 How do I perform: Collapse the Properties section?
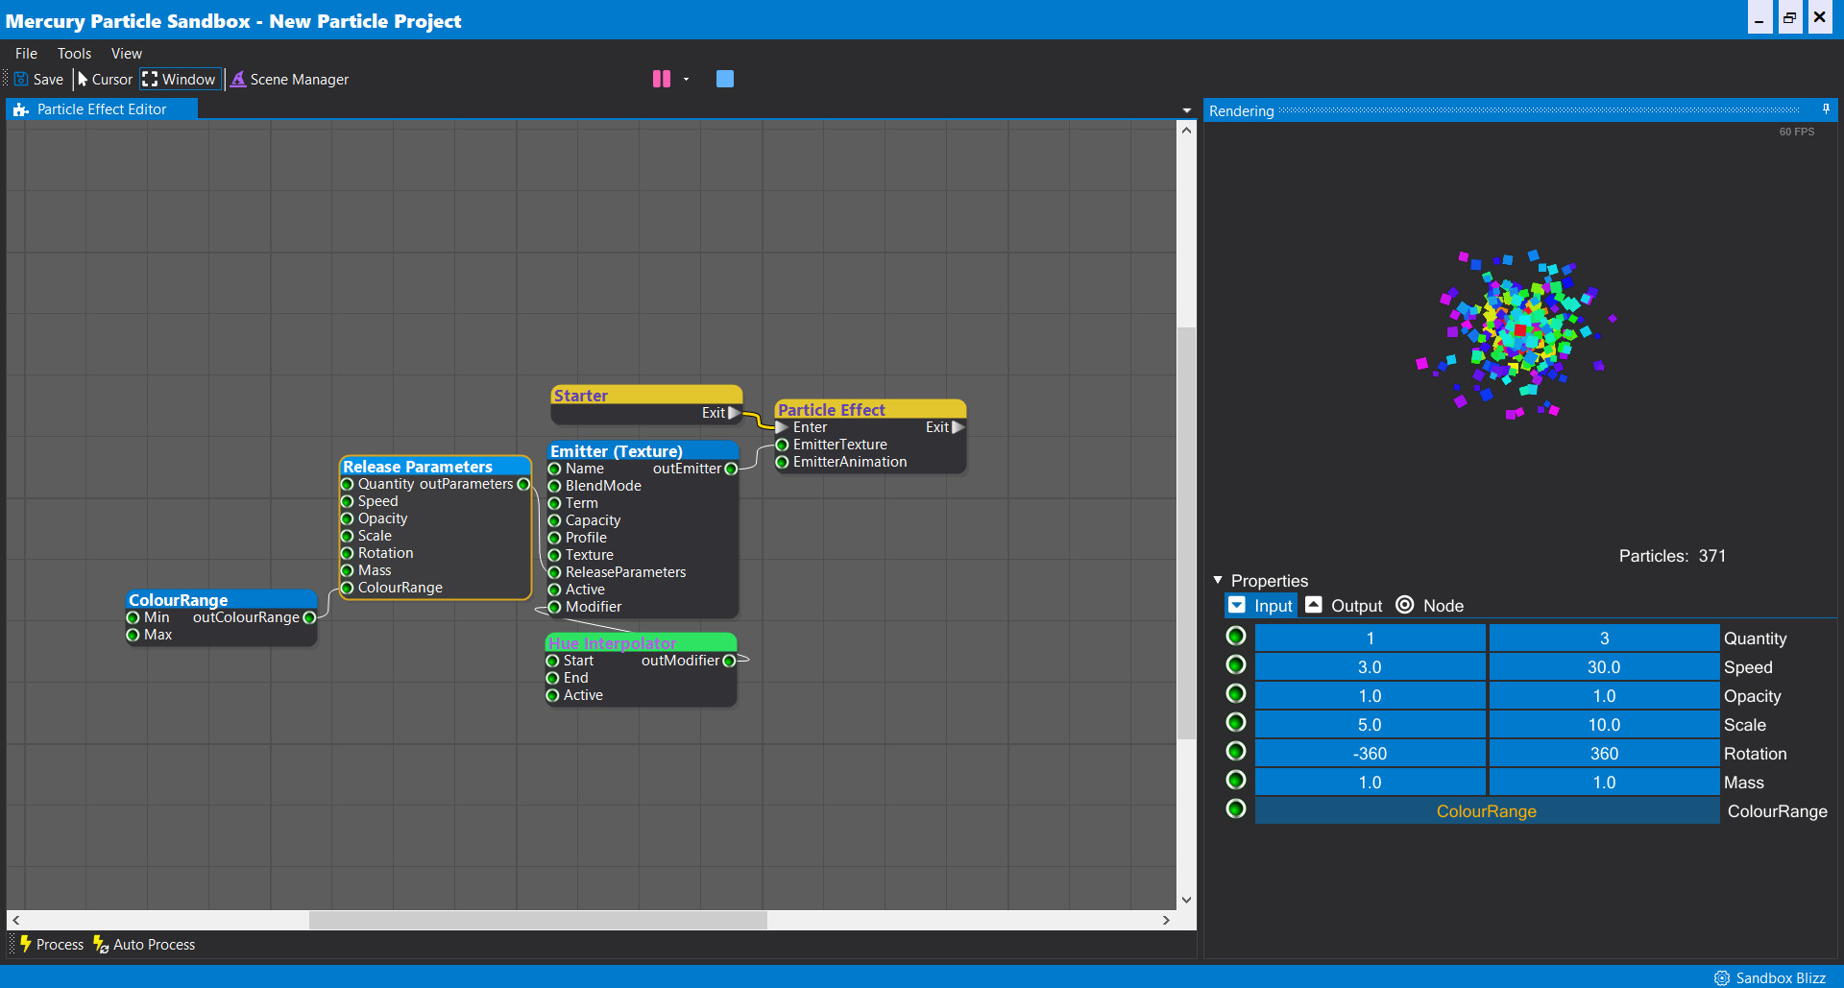click(x=1218, y=580)
